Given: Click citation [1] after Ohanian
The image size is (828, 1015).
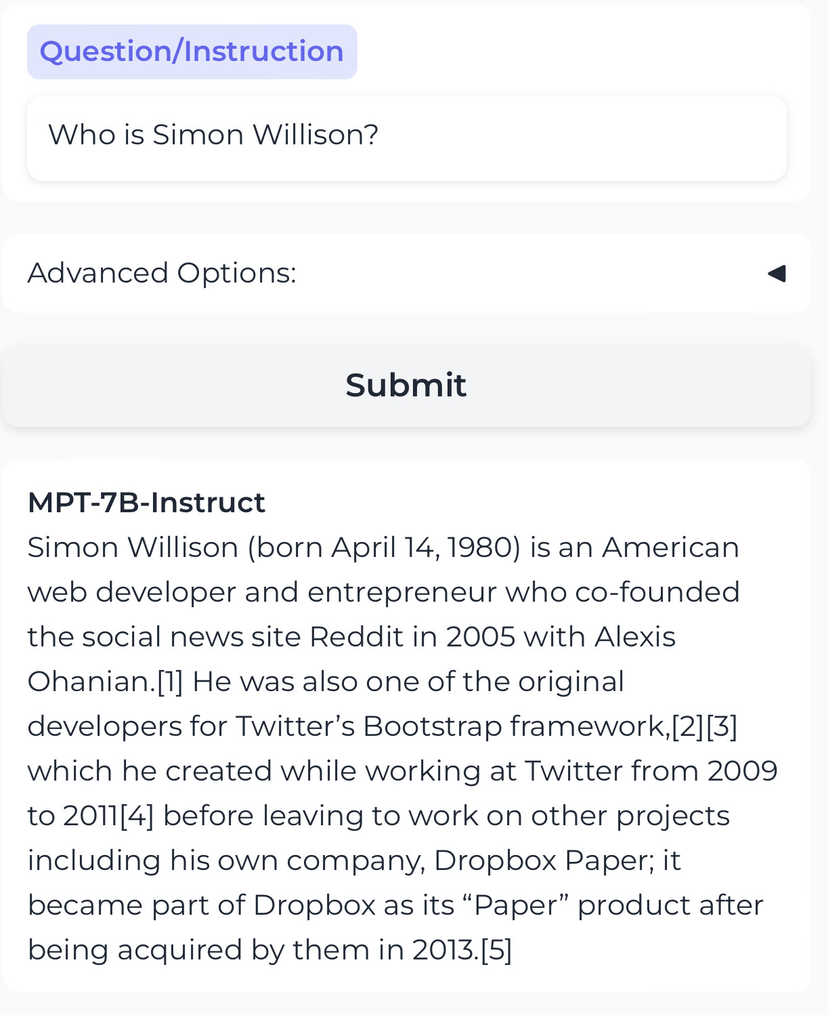Looking at the screenshot, I should (x=170, y=682).
